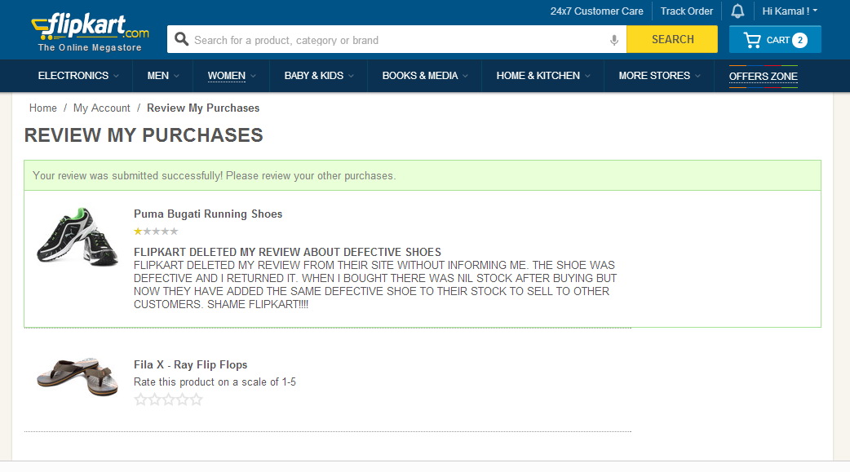Click the yellow SEARCH button

(x=672, y=40)
